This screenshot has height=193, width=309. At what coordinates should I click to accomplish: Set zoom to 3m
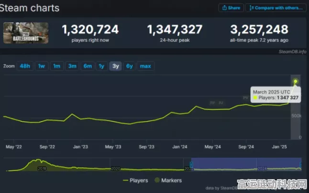(72, 66)
